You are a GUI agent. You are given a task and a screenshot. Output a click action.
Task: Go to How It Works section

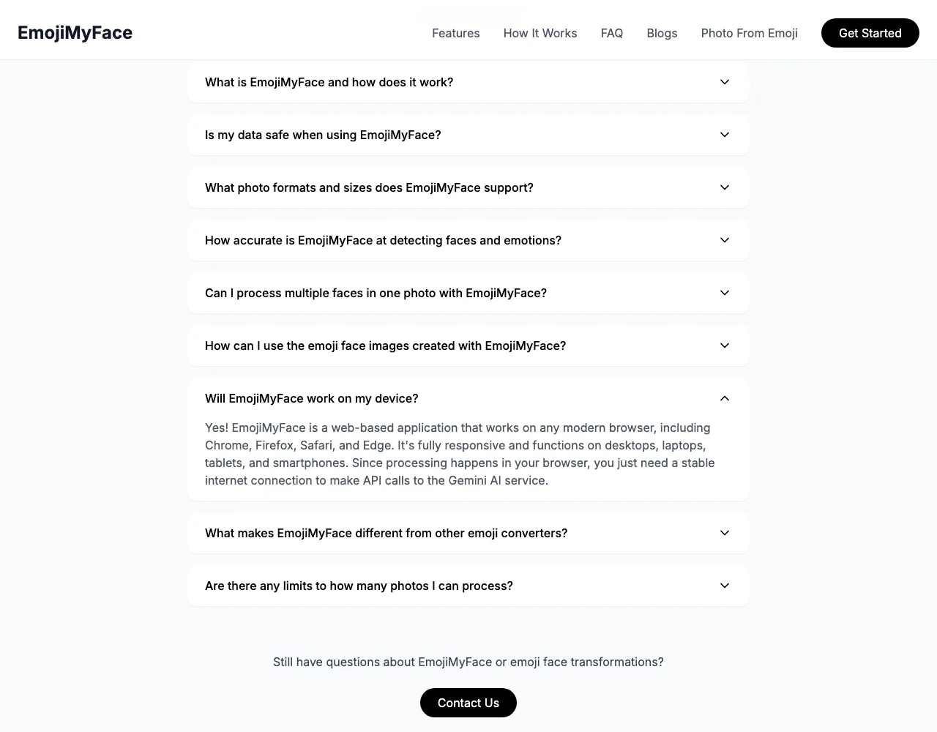(x=540, y=33)
